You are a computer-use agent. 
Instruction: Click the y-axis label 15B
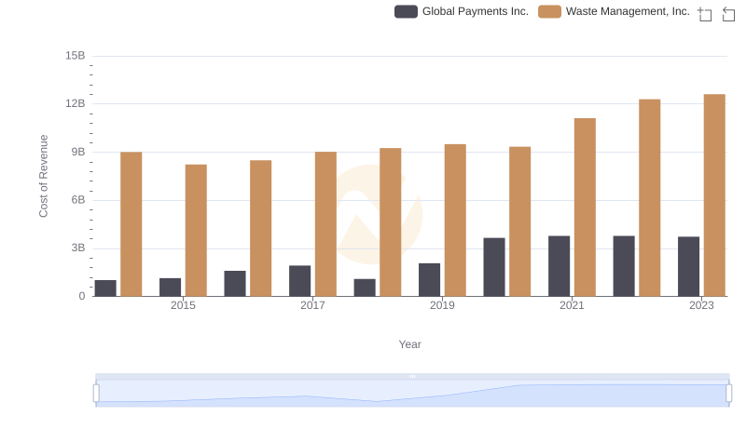tap(76, 56)
